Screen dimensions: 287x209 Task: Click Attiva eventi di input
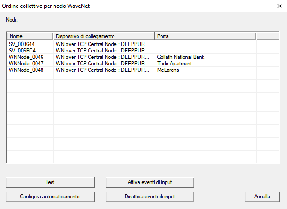click(150, 182)
